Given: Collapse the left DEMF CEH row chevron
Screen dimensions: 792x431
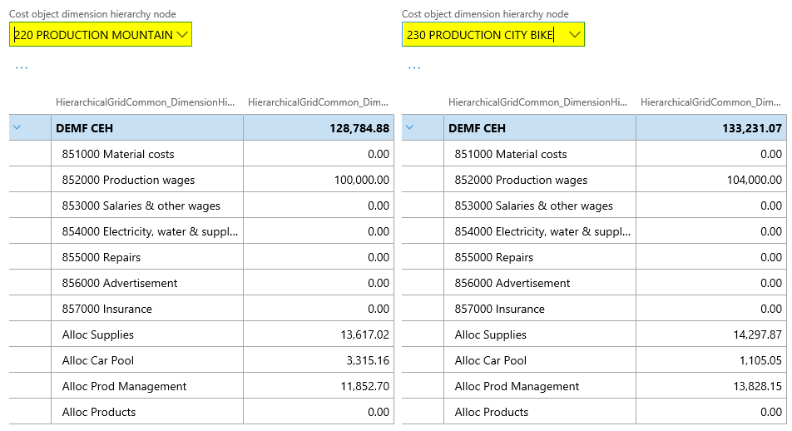Looking at the screenshot, I should 18,128.
